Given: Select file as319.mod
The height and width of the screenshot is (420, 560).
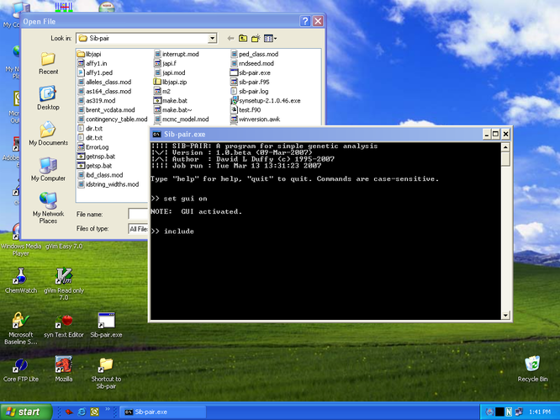Looking at the screenshot, I should pos(97,100).
